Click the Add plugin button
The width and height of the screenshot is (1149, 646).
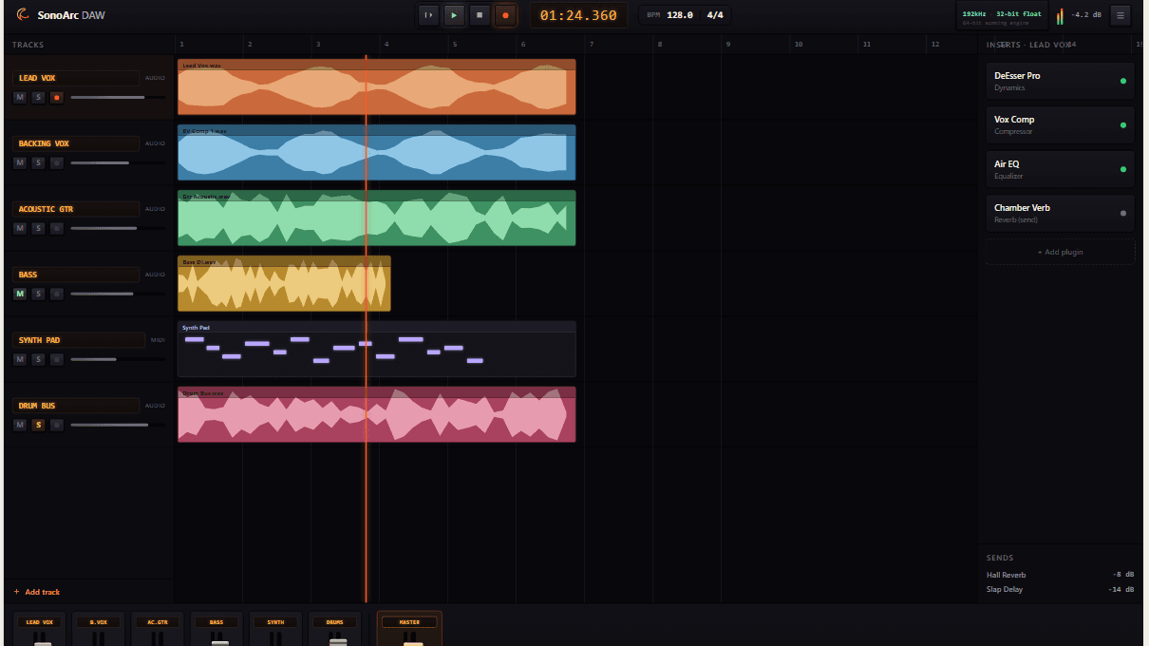(1060, 252)
